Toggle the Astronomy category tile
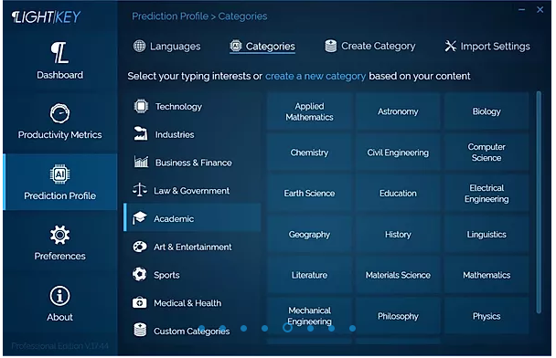 point(398,111)
